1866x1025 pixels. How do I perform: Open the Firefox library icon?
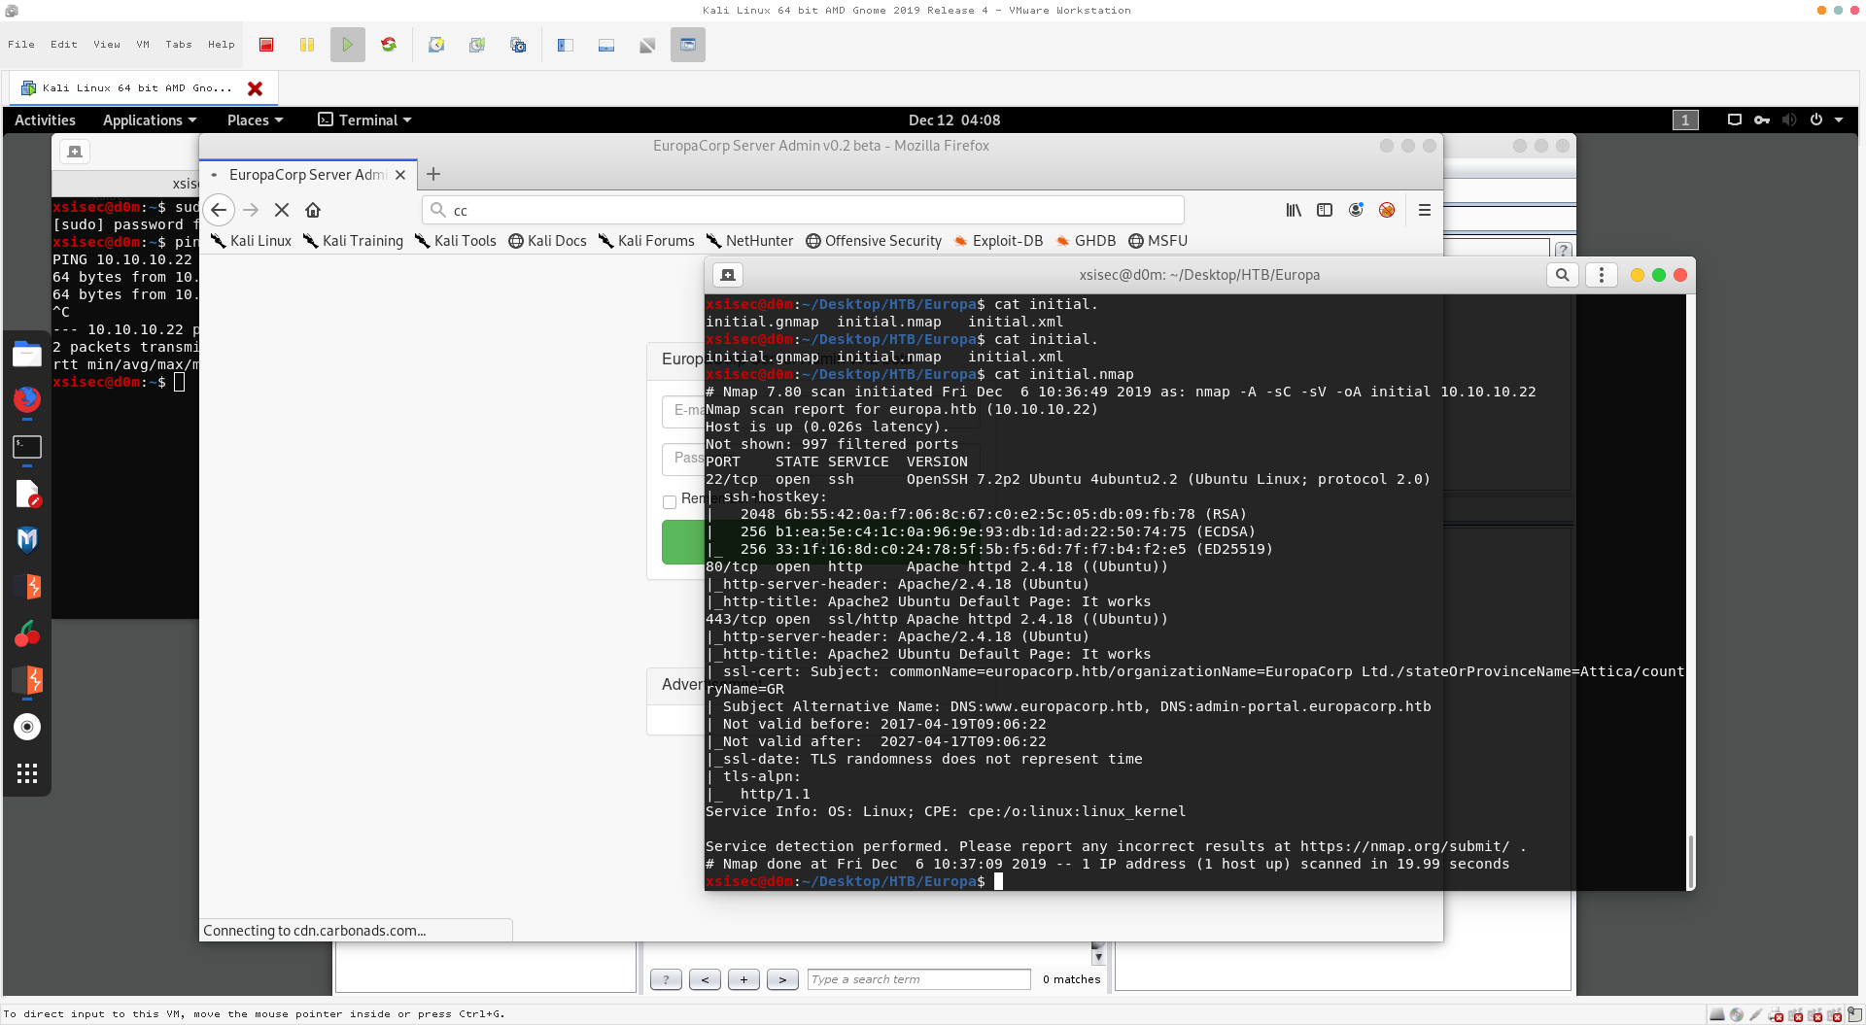point(1294,210)
